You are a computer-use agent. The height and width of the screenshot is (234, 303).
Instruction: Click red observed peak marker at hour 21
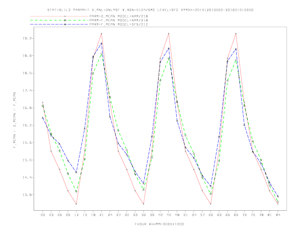coord(101,34)
